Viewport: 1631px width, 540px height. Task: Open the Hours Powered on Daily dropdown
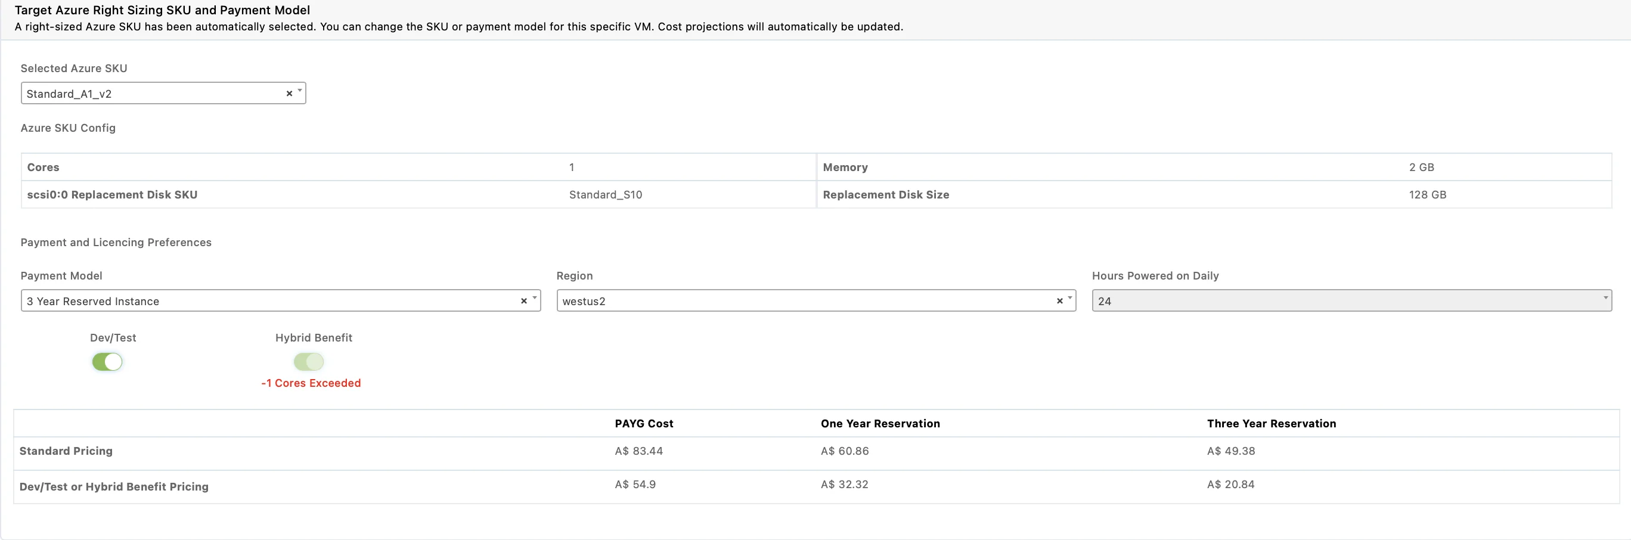click(x=1352, y=301)
